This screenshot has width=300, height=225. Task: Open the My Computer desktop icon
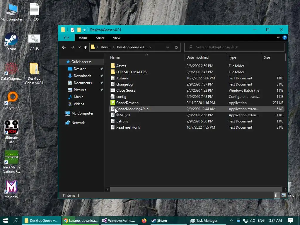point(11,12)
